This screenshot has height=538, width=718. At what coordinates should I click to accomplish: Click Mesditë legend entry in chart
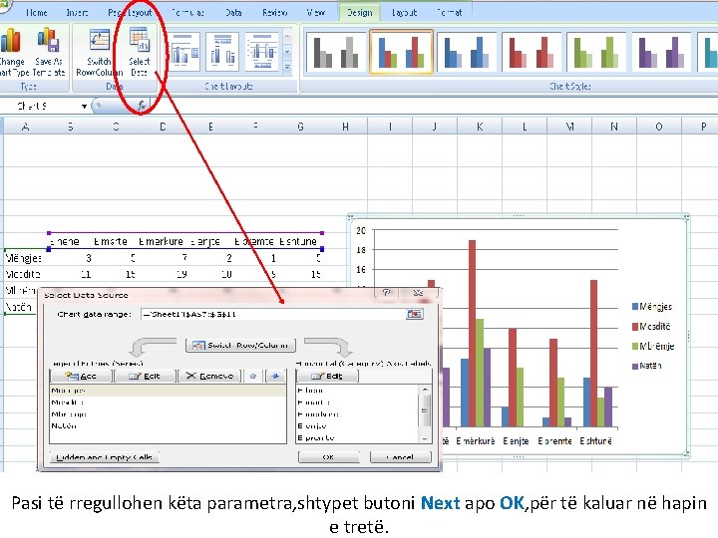(x=651, y=326)
